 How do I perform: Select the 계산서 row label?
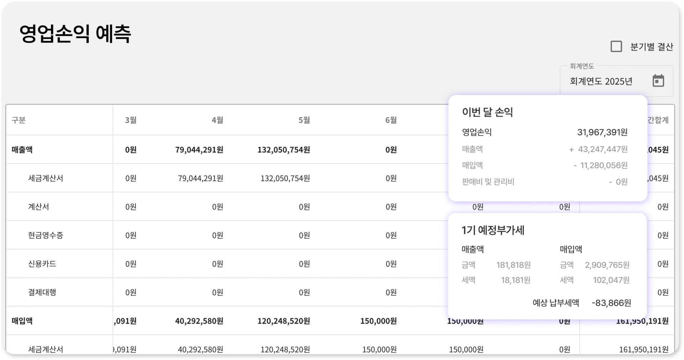tap(38, 207)
